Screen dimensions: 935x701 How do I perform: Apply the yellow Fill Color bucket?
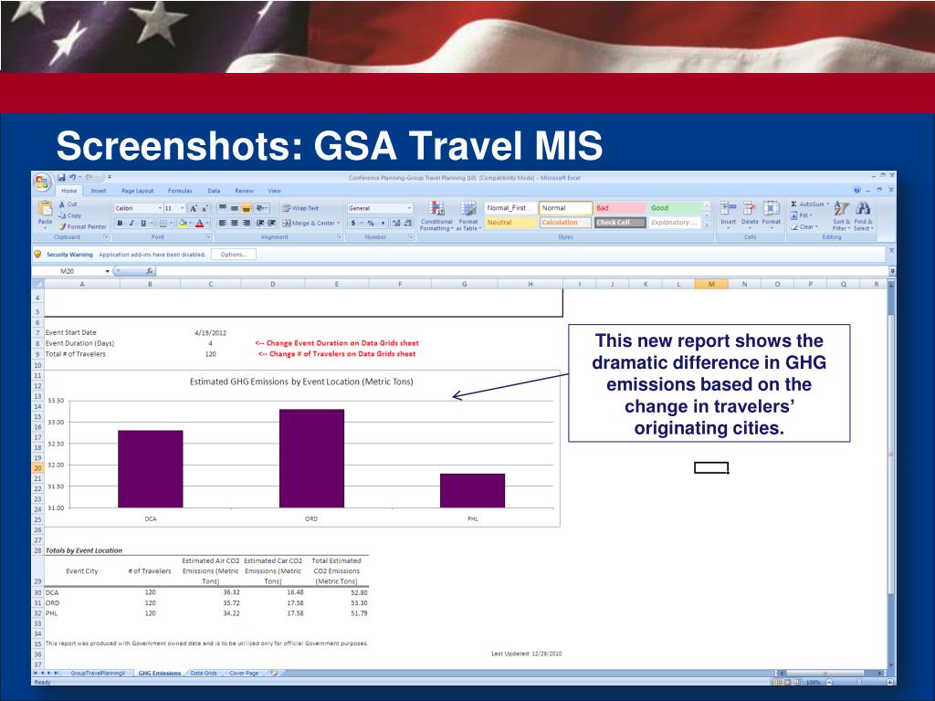click(x=183, y=223)
